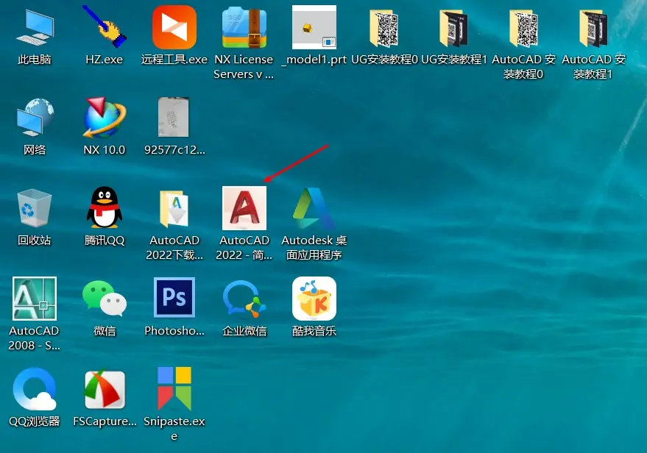Click the 'Photosho...' label text
This screenshot has width=647, height=453.
pyautogui.click(x=174, y=331)
